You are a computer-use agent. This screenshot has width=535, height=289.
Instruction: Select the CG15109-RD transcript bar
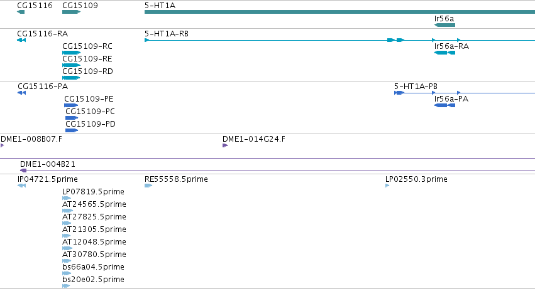71,78
